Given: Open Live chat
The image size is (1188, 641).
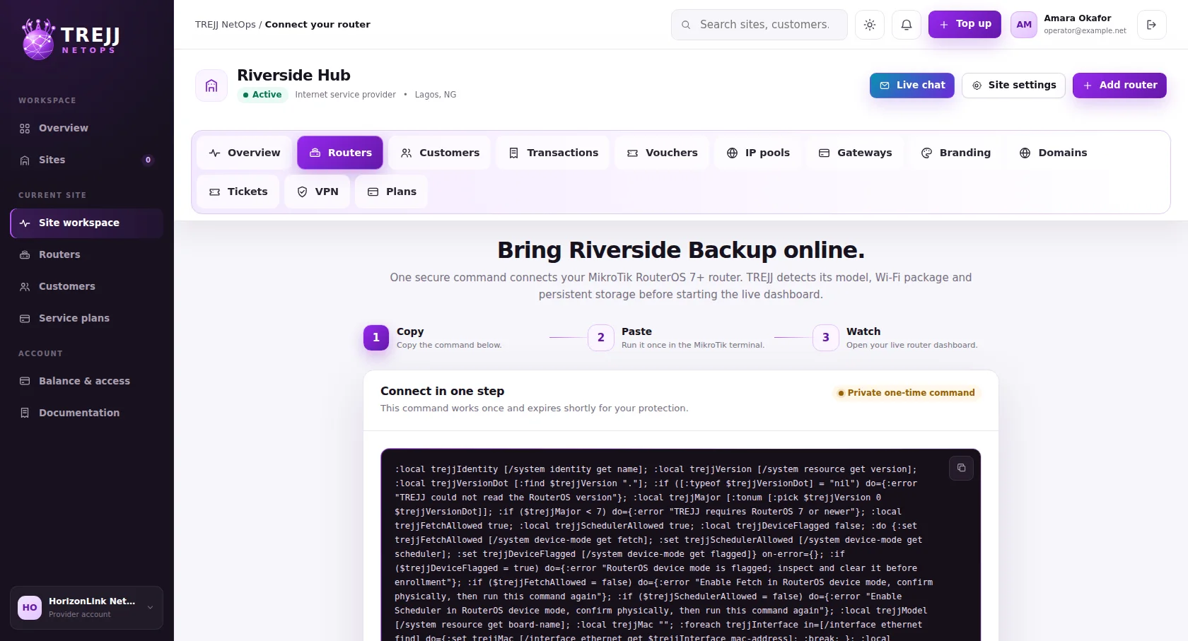Looking at the screenshot, I should (x=912, y=85).
